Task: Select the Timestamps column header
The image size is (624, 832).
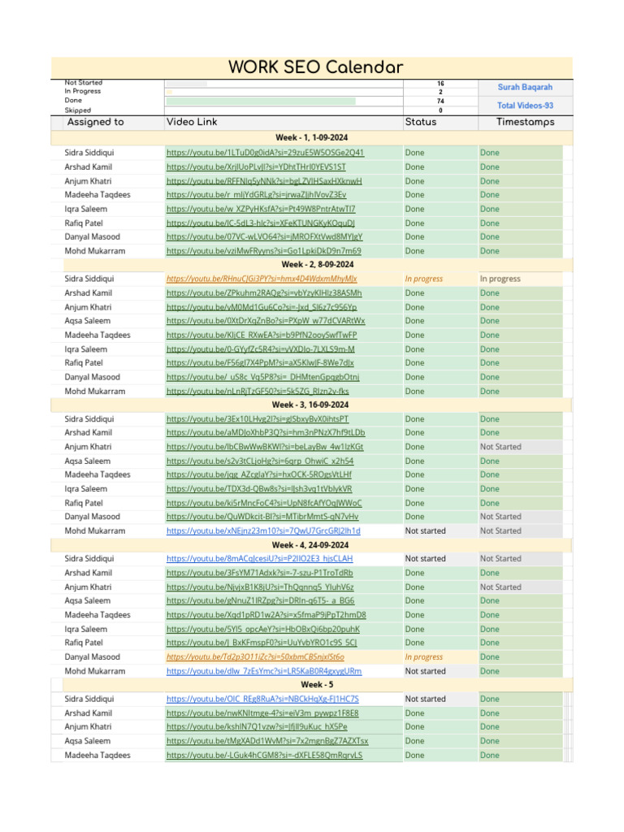Action: click(x=526, y=122)
